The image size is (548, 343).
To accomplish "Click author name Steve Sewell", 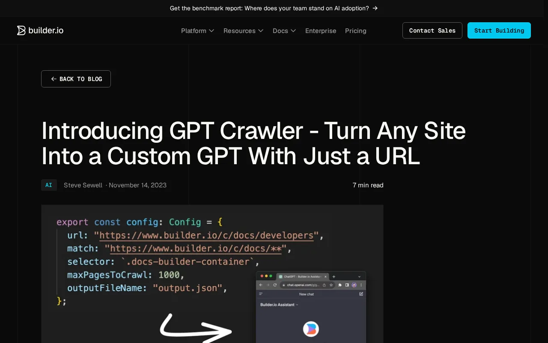I will pyautogui.click(x=83, y=185).
